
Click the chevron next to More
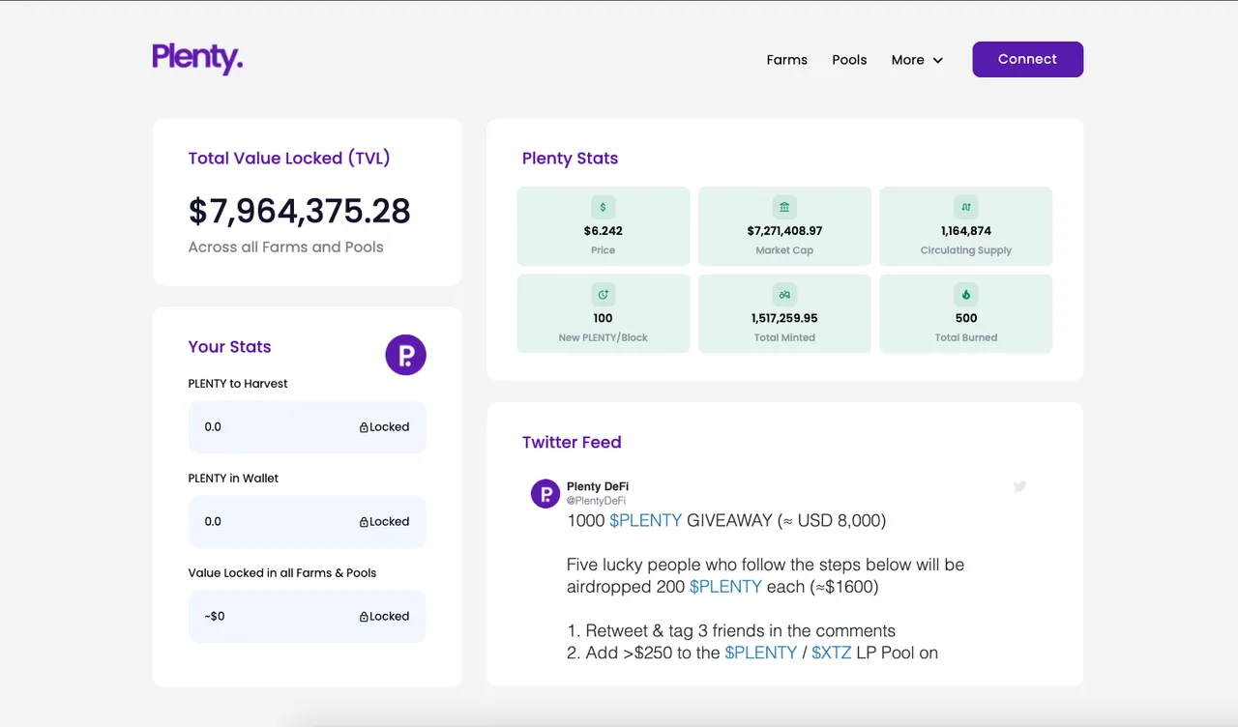[x=937, y=60]
